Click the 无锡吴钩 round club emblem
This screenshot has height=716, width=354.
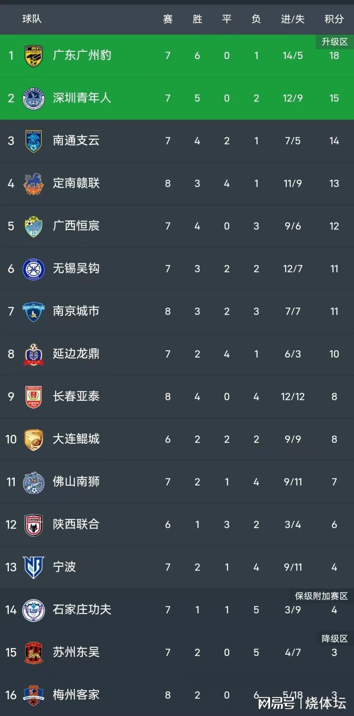click(34, 269)
